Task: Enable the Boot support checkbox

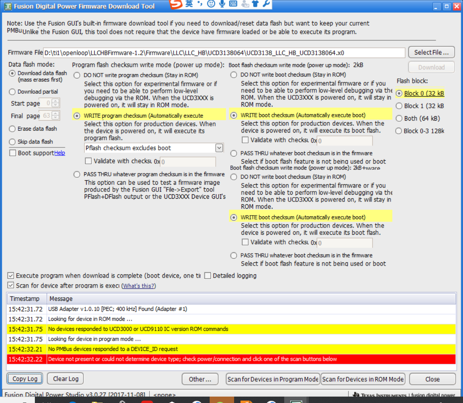Action: [x=13, y=153]
